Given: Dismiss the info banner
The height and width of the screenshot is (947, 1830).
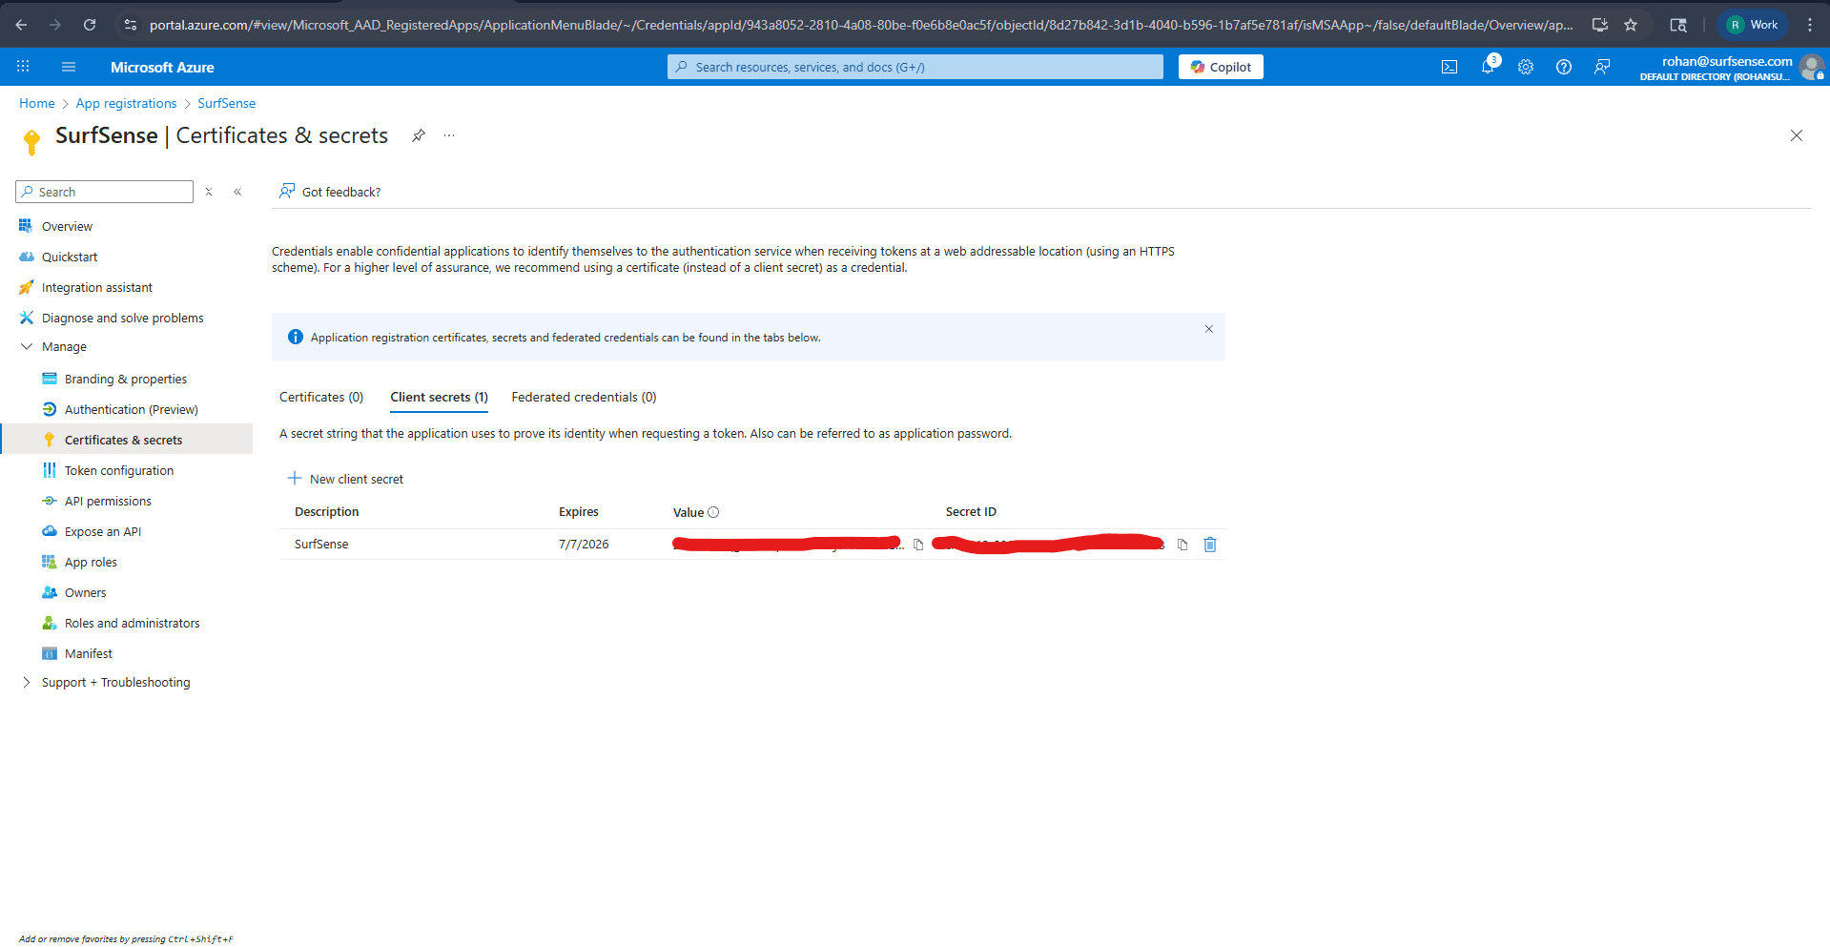Looking at the screenshot, I should click(x=1208, y=329).
